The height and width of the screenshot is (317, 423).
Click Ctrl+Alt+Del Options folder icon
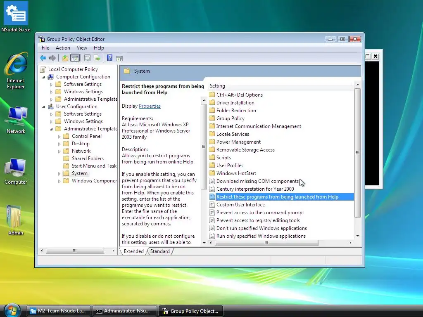tap(212, 95)
